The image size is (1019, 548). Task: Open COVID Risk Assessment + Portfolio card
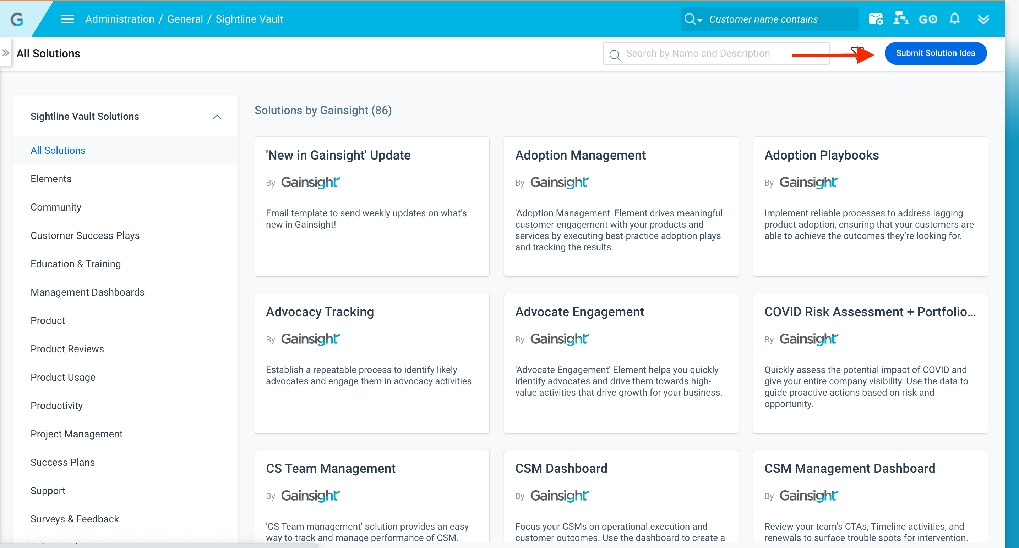(870, 363)
